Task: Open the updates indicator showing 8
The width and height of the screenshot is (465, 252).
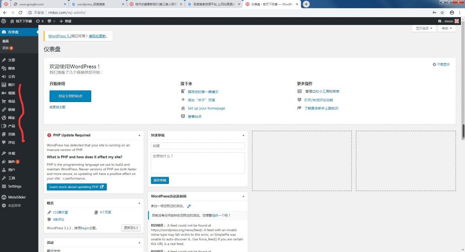Action: point(40,21)
